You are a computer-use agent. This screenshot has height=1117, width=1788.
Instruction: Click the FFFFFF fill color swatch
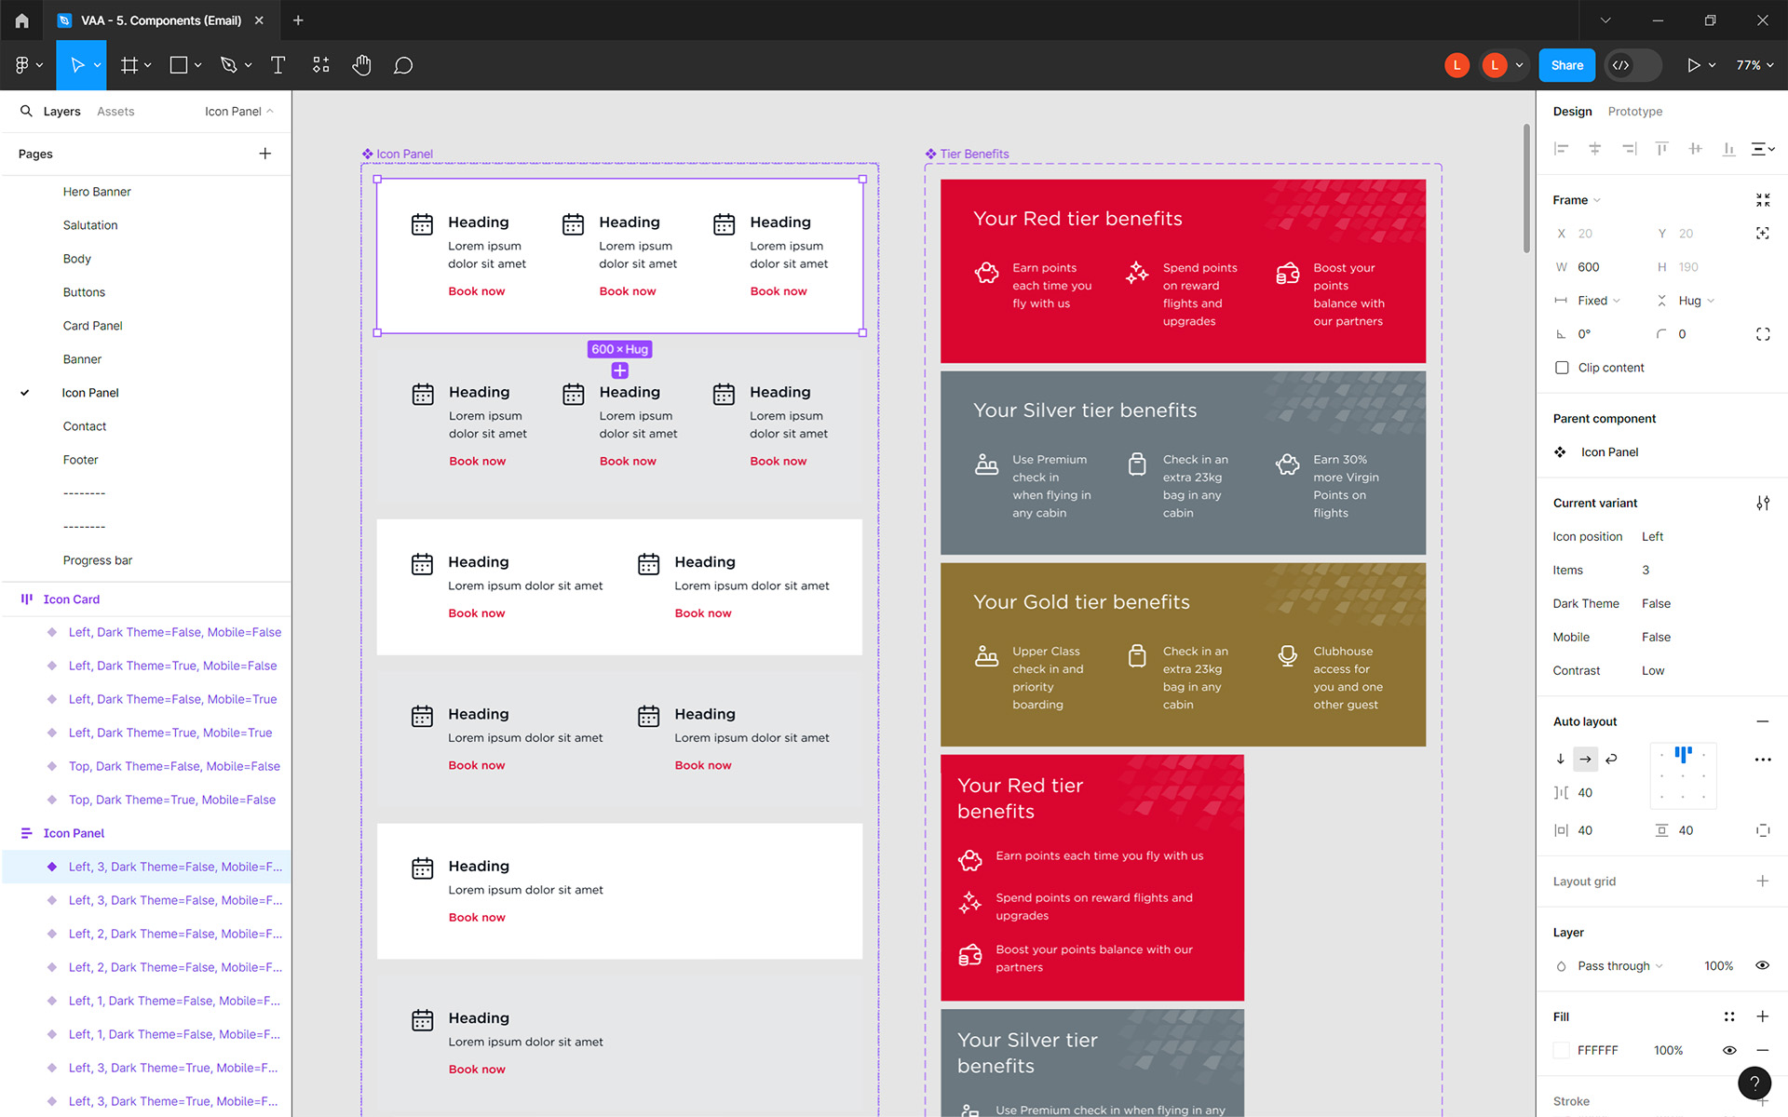[x=1562, y=1050]
